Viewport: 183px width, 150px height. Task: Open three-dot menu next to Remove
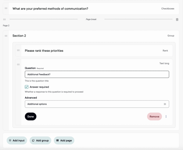[x=166, y=117]
